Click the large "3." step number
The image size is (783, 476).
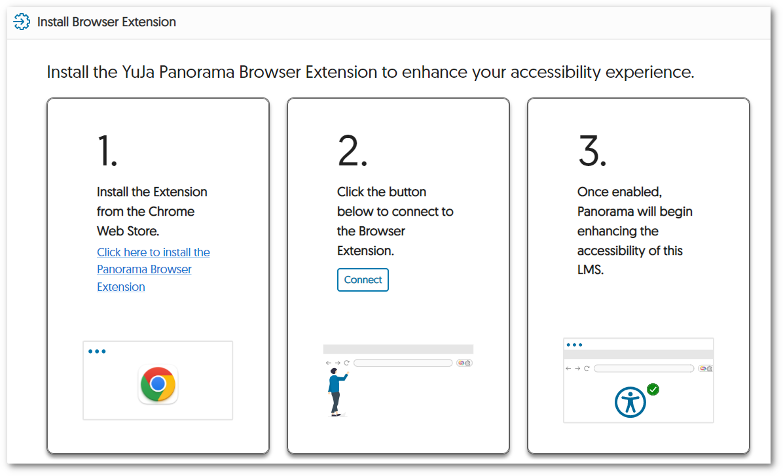(592, 151)
